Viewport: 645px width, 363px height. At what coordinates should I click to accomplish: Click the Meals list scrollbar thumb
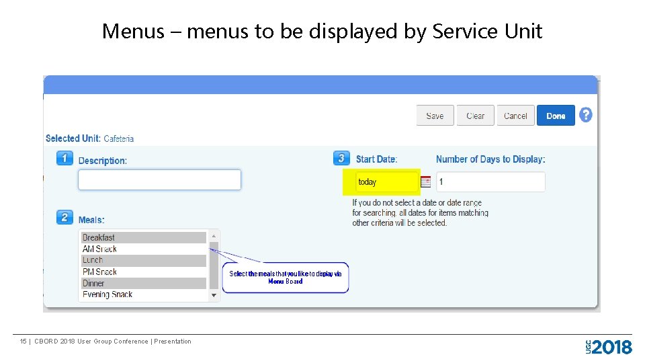tap(214, 266)
